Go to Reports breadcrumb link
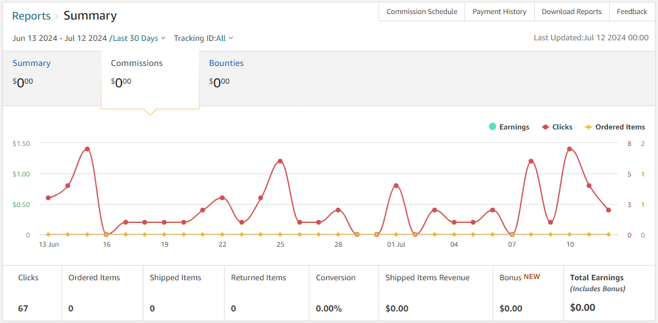The image size is (658, 323). (x=31, y=16)
